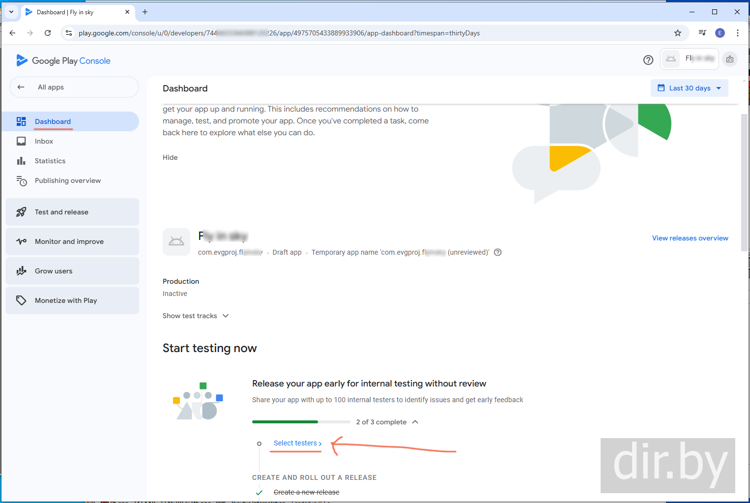Click the page vertical scrollbar
Viewport: 750px width, 503px height.
click(x=744, y=182)
